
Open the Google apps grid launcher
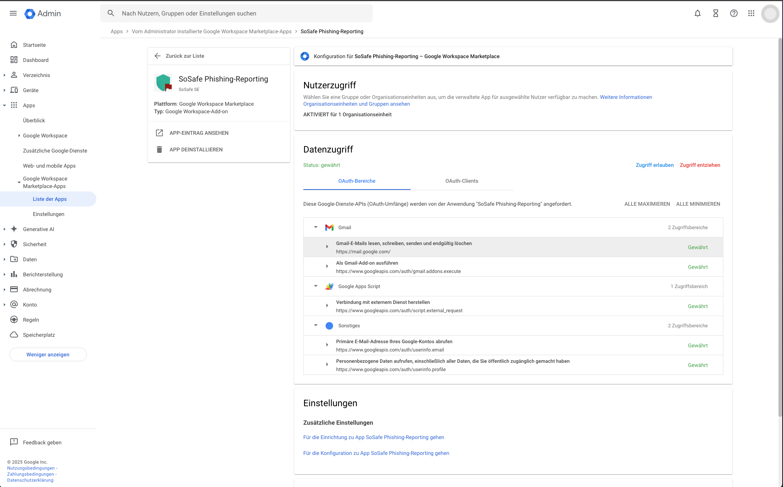751,13
